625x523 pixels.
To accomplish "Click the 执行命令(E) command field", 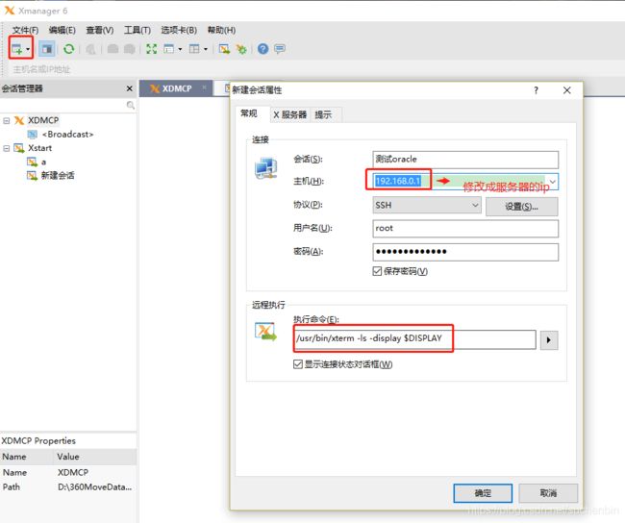I will click(x=414, y=339).
